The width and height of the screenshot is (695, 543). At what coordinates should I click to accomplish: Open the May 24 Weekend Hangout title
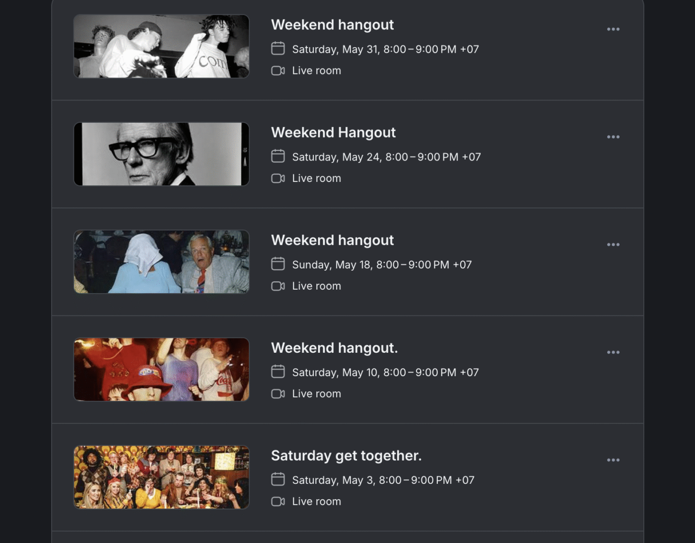pos(333,133)
